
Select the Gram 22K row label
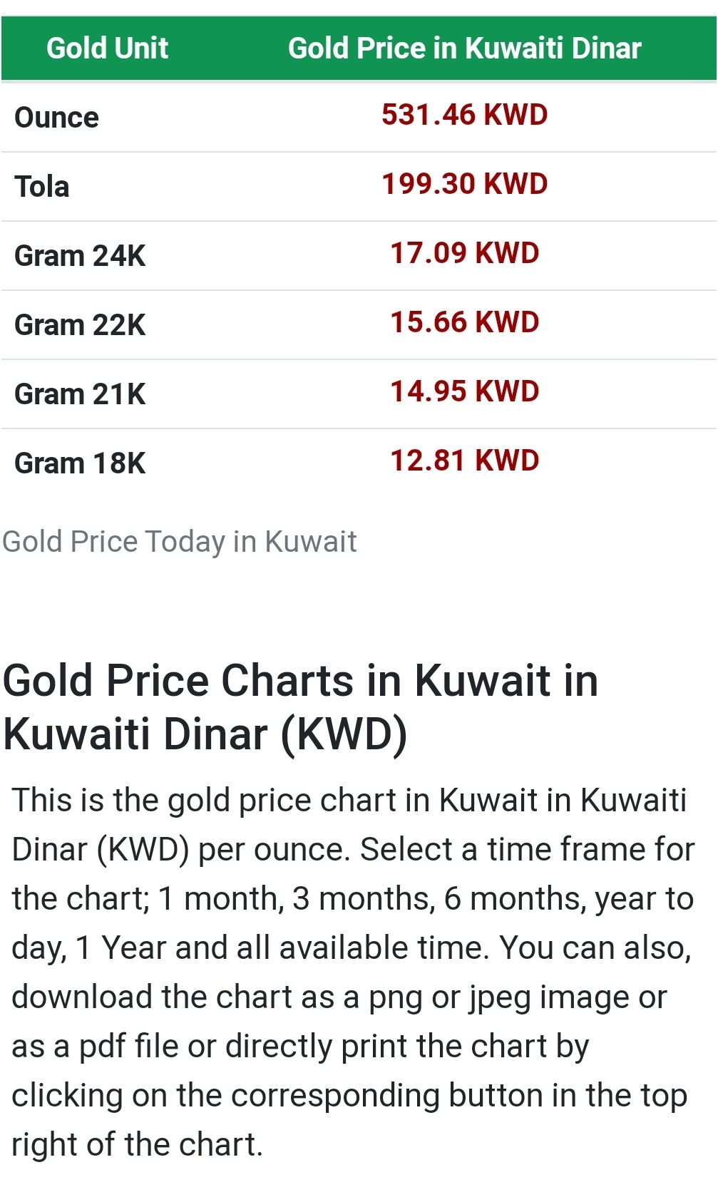pyautogui.click(x=80, y=325)
